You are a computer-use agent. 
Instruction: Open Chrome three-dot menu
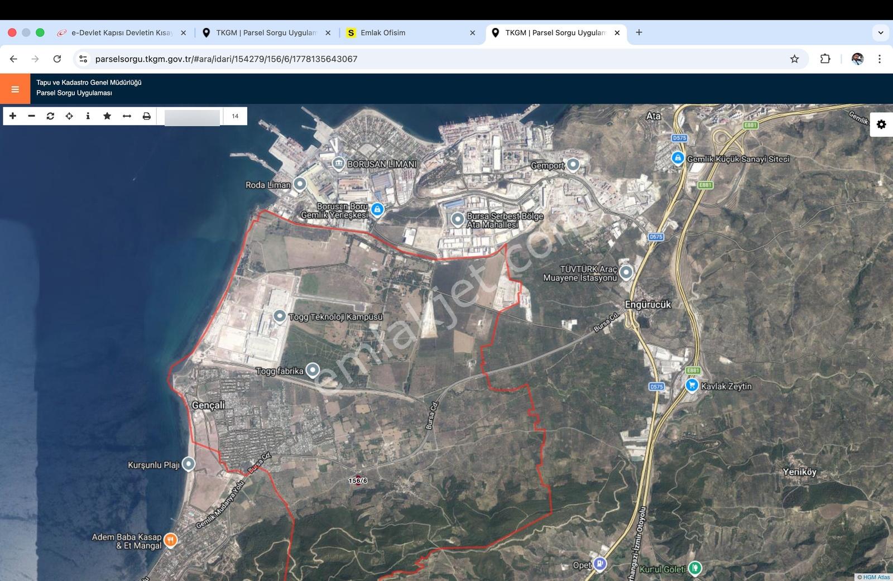click(880, 59)
